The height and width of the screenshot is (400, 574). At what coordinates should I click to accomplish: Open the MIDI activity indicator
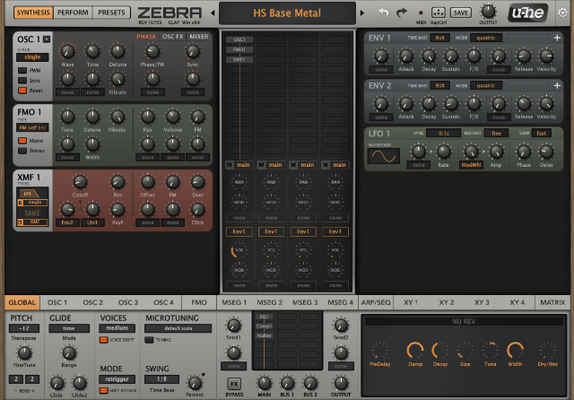(419, 11)
